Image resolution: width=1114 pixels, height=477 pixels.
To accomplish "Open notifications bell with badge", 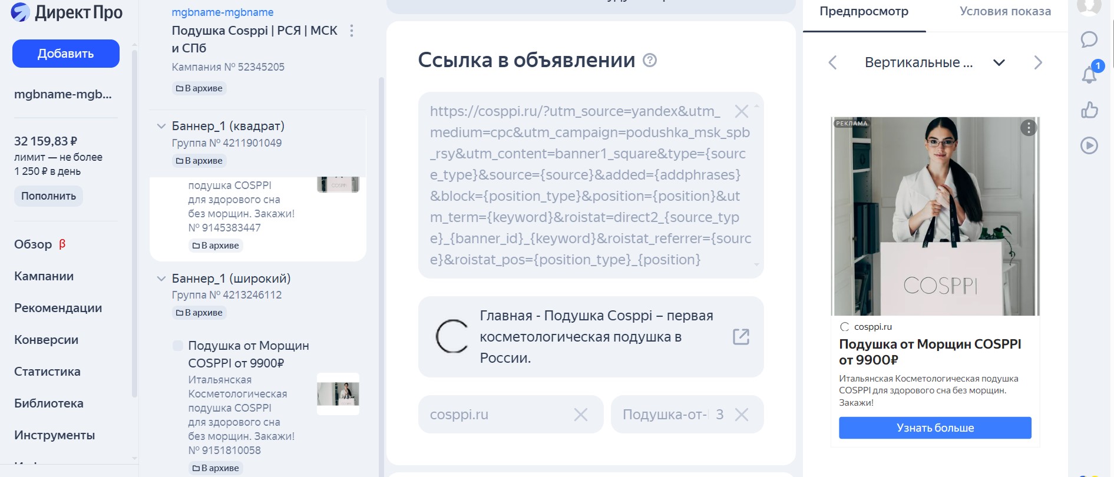I will click(x=1089, y=74).
